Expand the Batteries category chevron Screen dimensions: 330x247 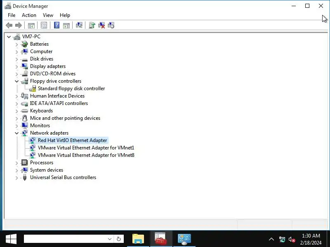click(x=16, y=44)
